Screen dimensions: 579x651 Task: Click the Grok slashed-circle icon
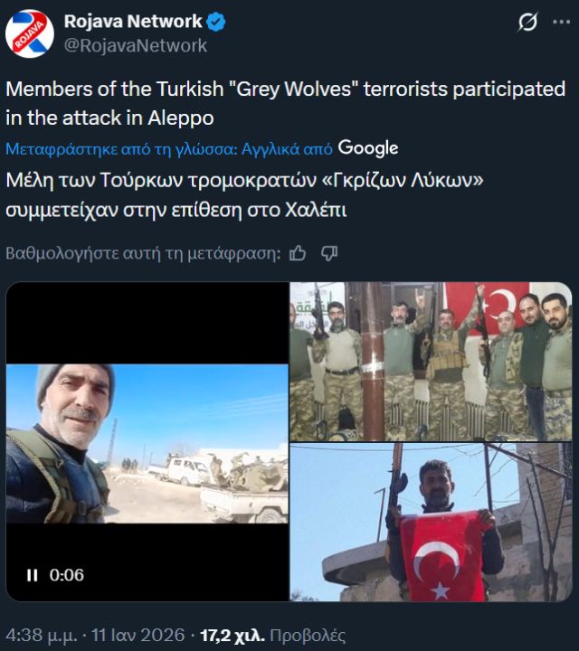(528, 22)
